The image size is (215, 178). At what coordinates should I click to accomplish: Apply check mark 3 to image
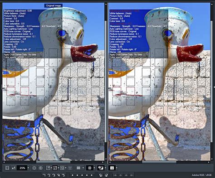[x=54, y=175]
